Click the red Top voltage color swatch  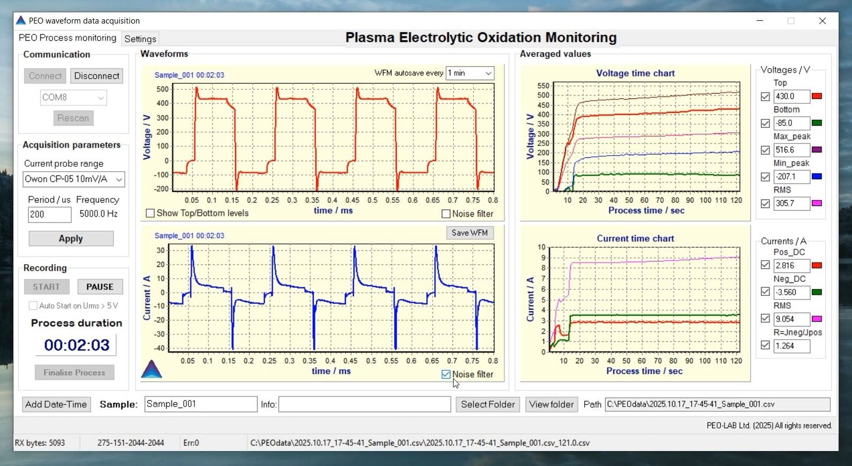click(817, 96)
